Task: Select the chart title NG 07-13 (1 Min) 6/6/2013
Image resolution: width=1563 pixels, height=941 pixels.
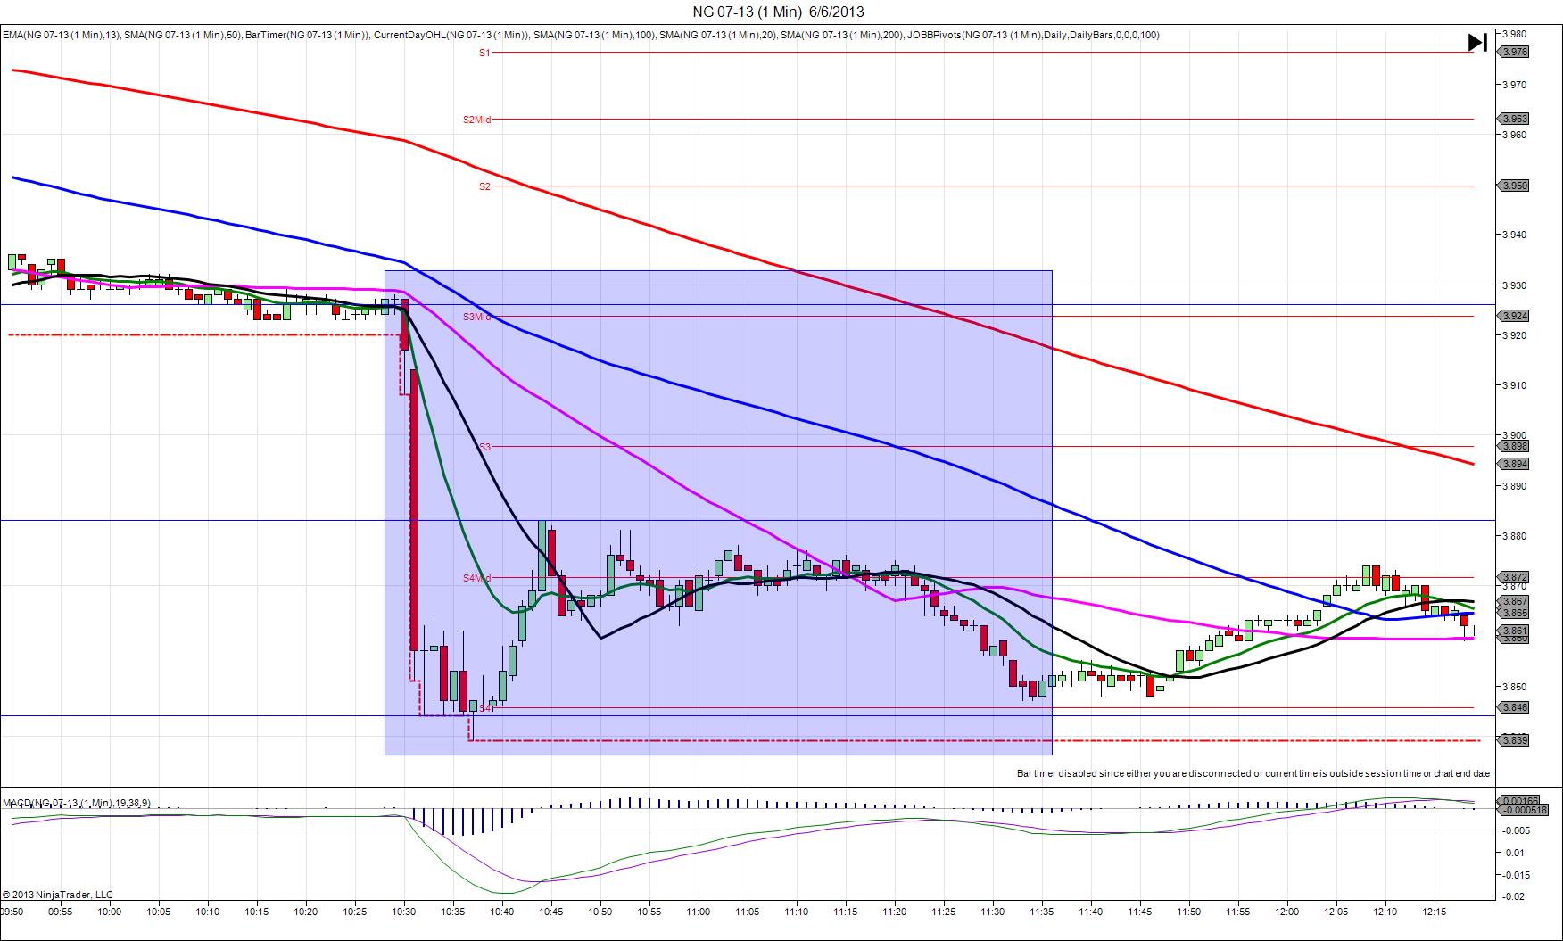Action: [778, 12]
